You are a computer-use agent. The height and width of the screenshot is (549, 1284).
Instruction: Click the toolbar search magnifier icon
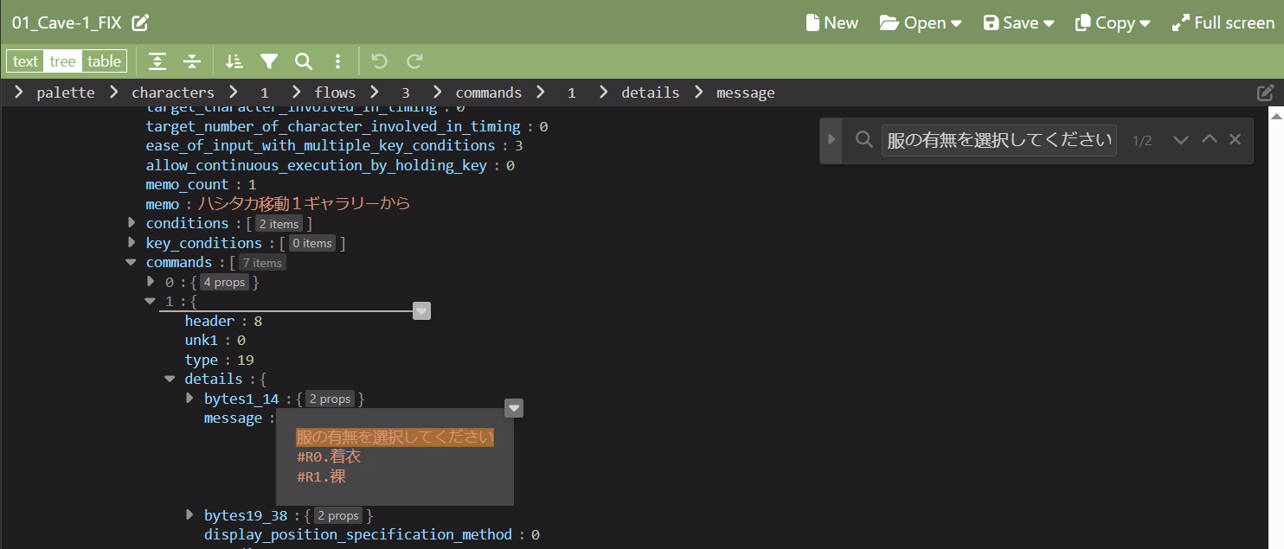tap(304, 61)
